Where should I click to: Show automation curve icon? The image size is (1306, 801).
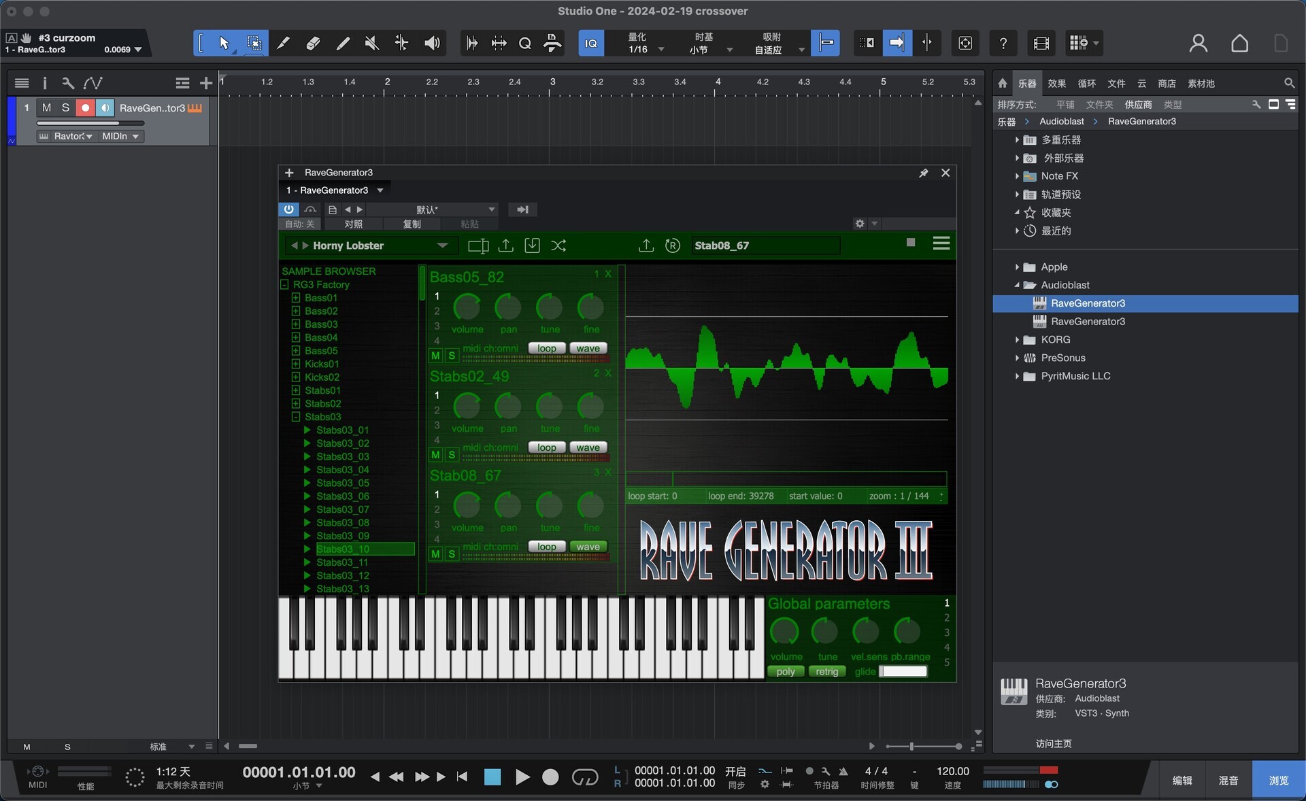(x=93, y=83)
